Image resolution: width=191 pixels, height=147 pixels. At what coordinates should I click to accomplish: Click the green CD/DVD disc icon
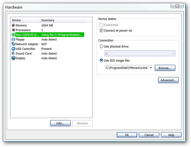(13, 35)
